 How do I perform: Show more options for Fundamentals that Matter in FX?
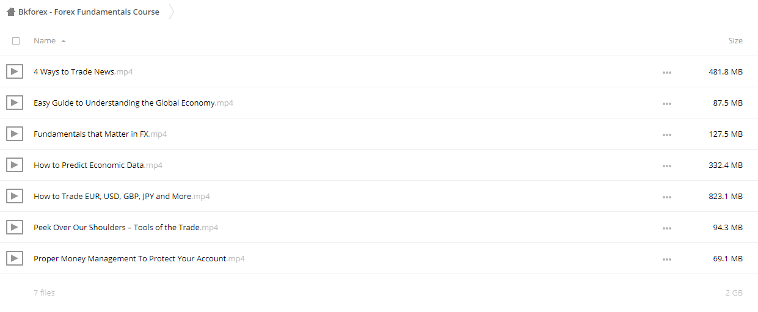[666, 134]
